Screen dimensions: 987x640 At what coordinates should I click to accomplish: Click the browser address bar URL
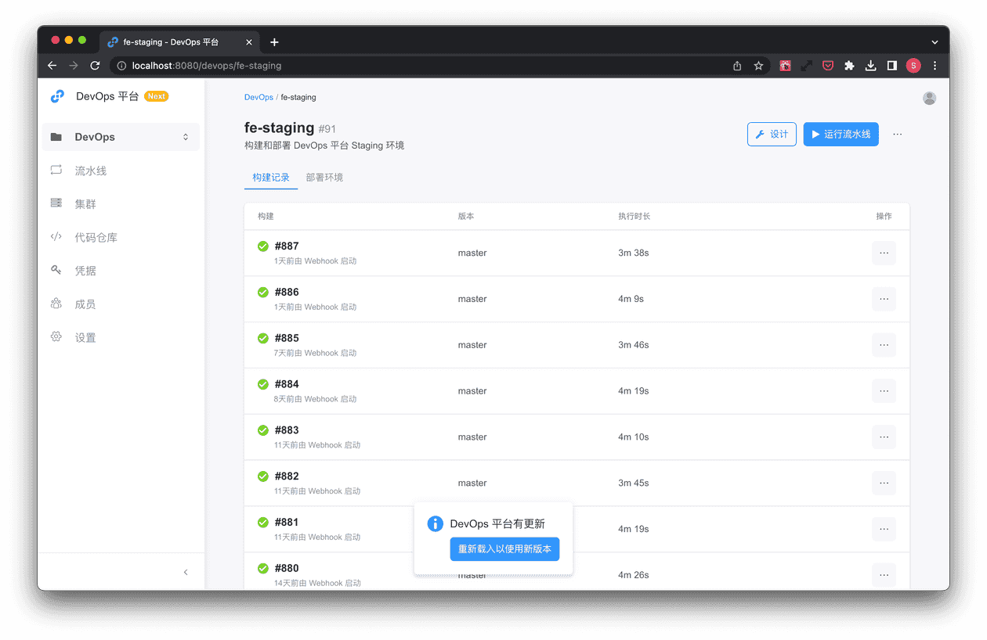click(x=207, y=66)
